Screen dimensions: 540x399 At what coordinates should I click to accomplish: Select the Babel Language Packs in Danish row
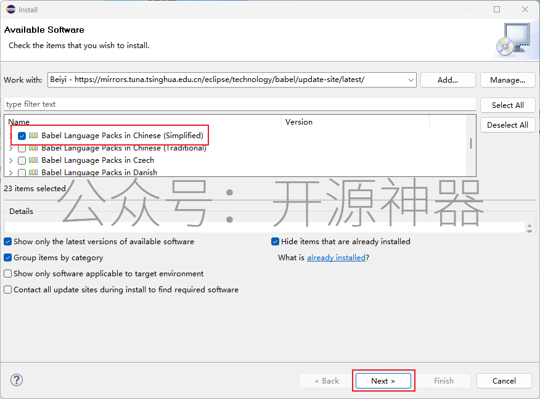[x=99, y=172]
